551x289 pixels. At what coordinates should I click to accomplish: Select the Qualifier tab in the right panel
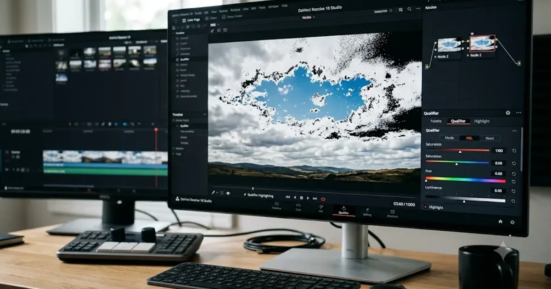[x=459, y=121]
